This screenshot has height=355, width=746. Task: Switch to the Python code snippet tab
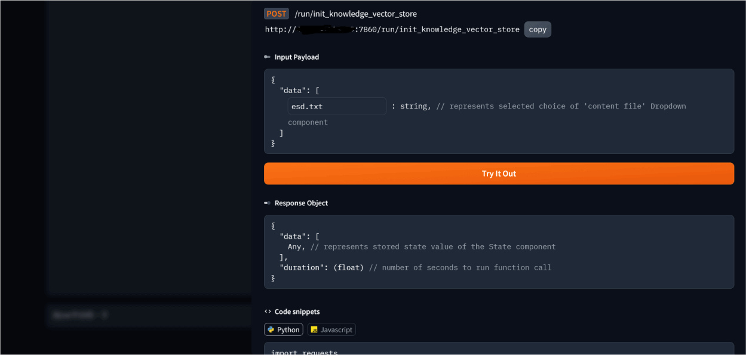point(284,329)
